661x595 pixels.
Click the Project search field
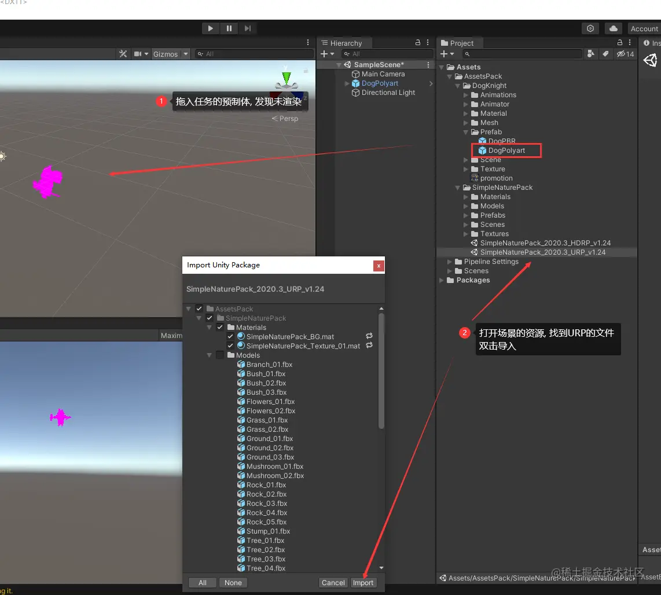click(522, 54)
